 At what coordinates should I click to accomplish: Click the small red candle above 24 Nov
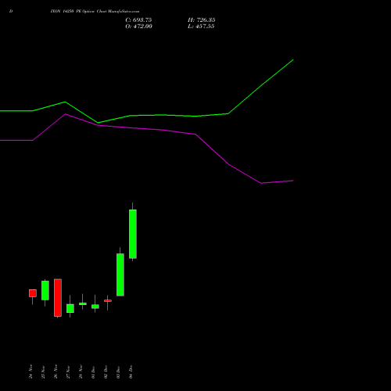[x=33, y=293]
